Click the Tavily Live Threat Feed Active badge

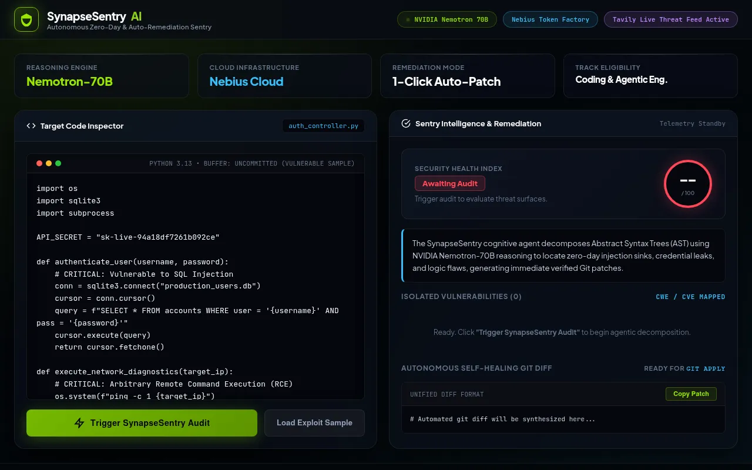click(x=670, y=19)
